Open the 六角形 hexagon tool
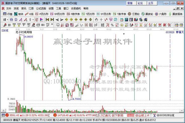The image size is (185, 123). 161,14
